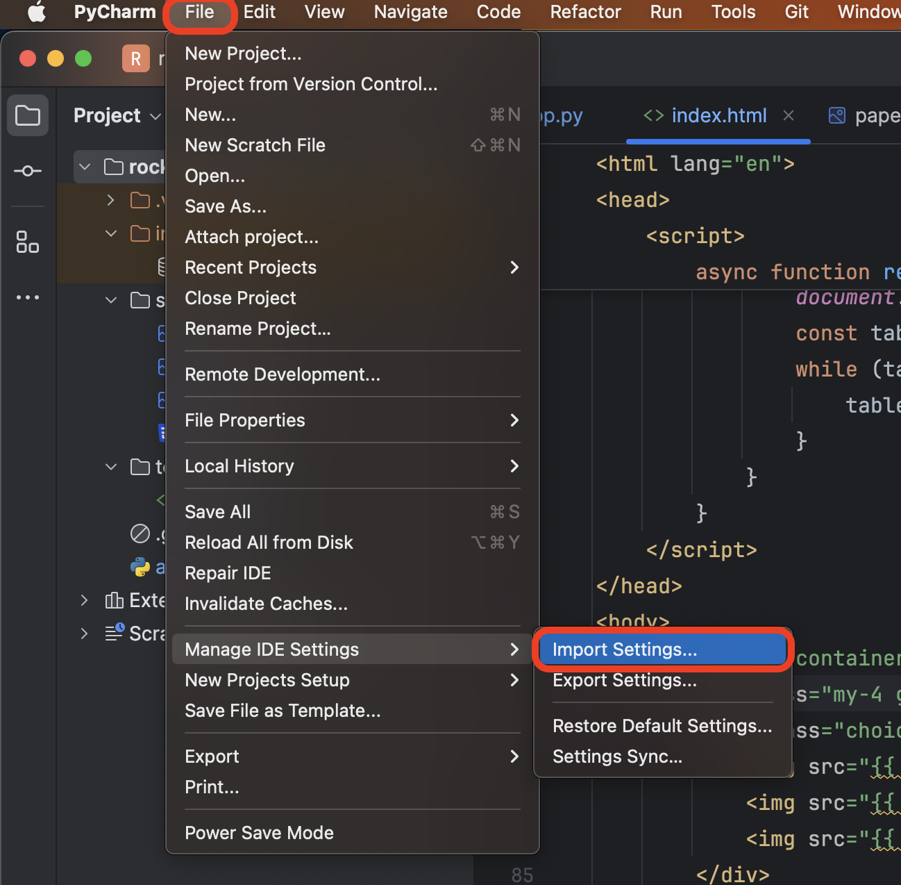The image size is (901, 885).
Task: Click the </head> closing tag line
Action: tap(639, 586)
